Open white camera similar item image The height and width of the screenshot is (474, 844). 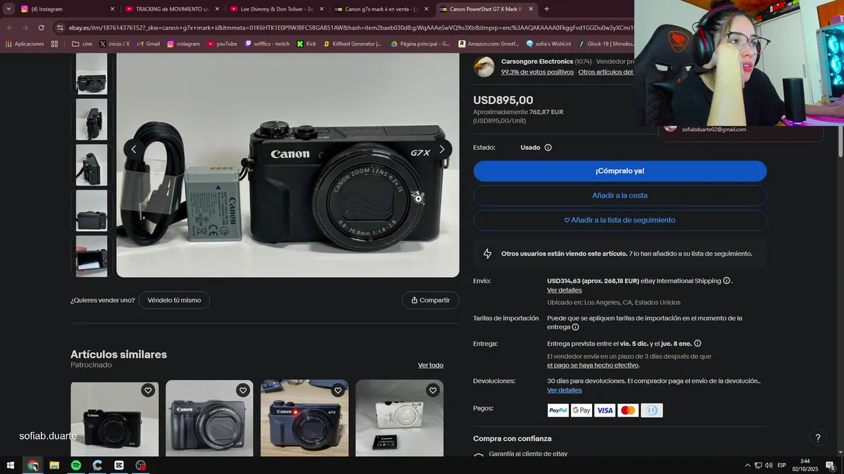(400, 418)
